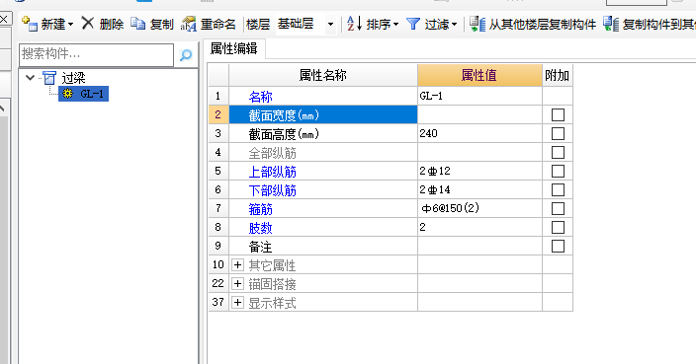Open the 过滤 dropdown arrow
This screenshot has height=364, width=696.
(x=454, y=25)
